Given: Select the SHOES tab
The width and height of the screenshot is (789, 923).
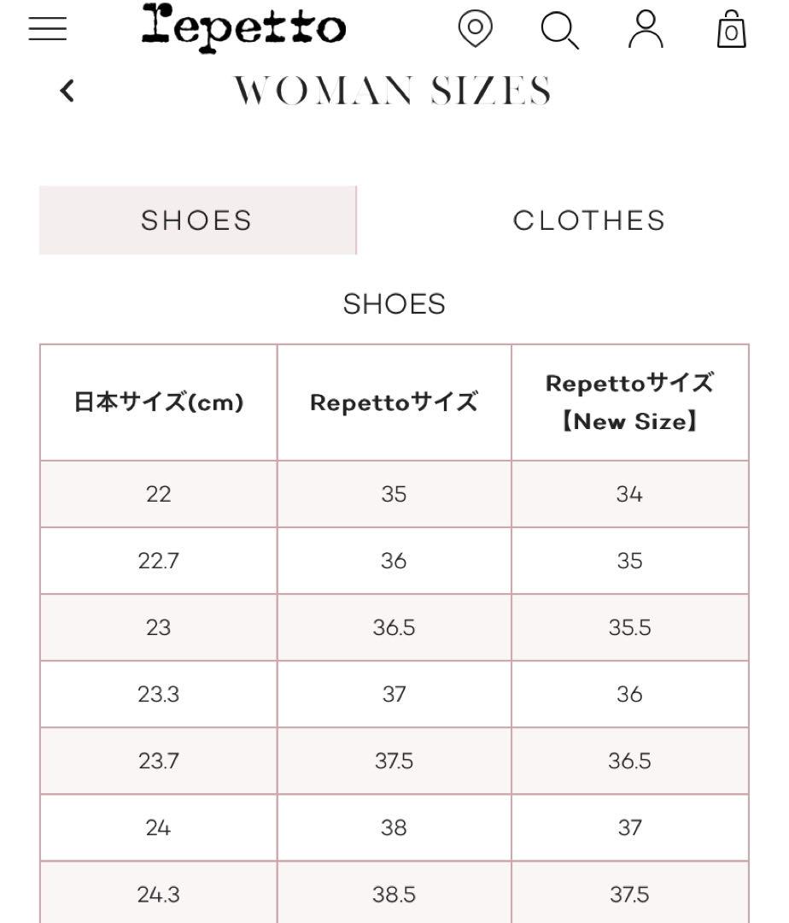Looking at the screenshot, I should [197, 220].
